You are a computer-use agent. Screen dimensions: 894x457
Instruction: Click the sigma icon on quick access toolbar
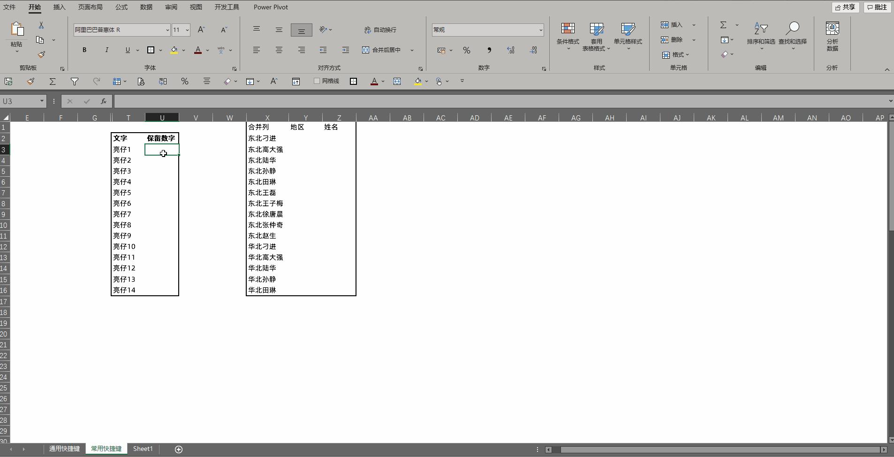pyautogui.click(x=53, y=82)
